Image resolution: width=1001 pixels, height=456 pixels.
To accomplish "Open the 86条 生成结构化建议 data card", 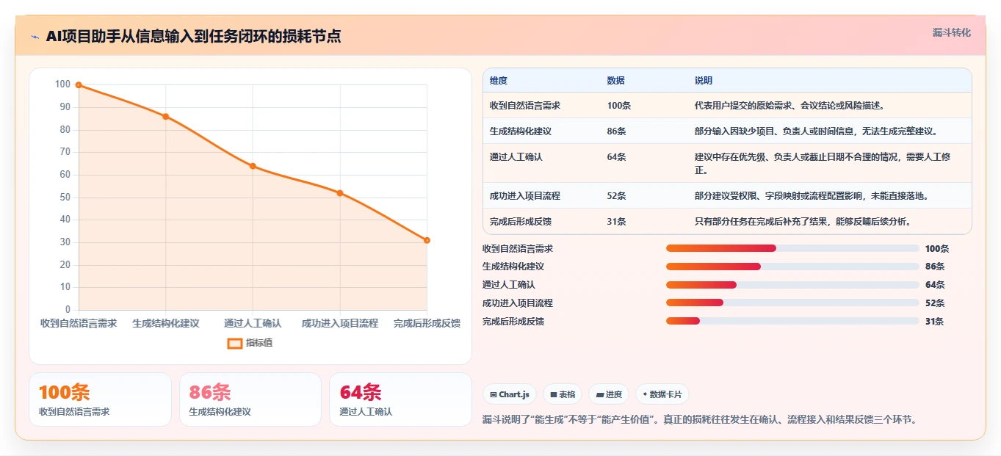I will tap(250, 399).
